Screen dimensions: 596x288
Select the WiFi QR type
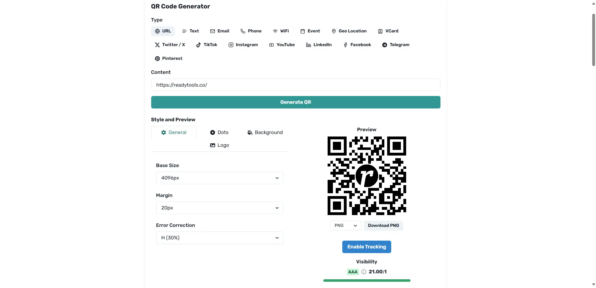pyautogui.click(x=281, y=31)
